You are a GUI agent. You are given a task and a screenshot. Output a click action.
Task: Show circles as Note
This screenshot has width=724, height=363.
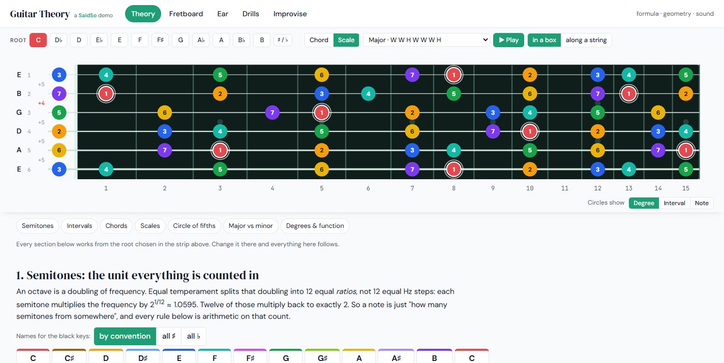[x=702, y=203]
